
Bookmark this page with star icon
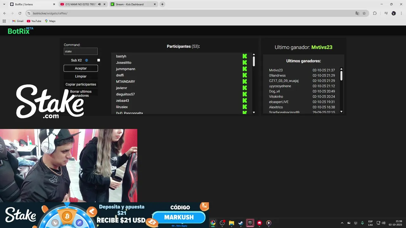point(364,13)
